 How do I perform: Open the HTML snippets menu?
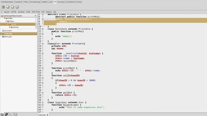tap(28, 12)
